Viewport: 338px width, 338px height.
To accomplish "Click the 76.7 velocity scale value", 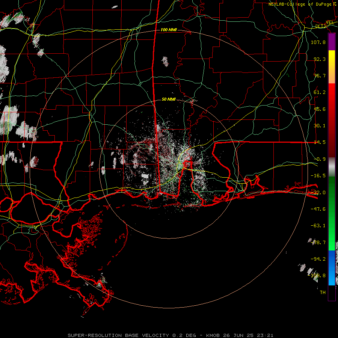I will (320, 75).
